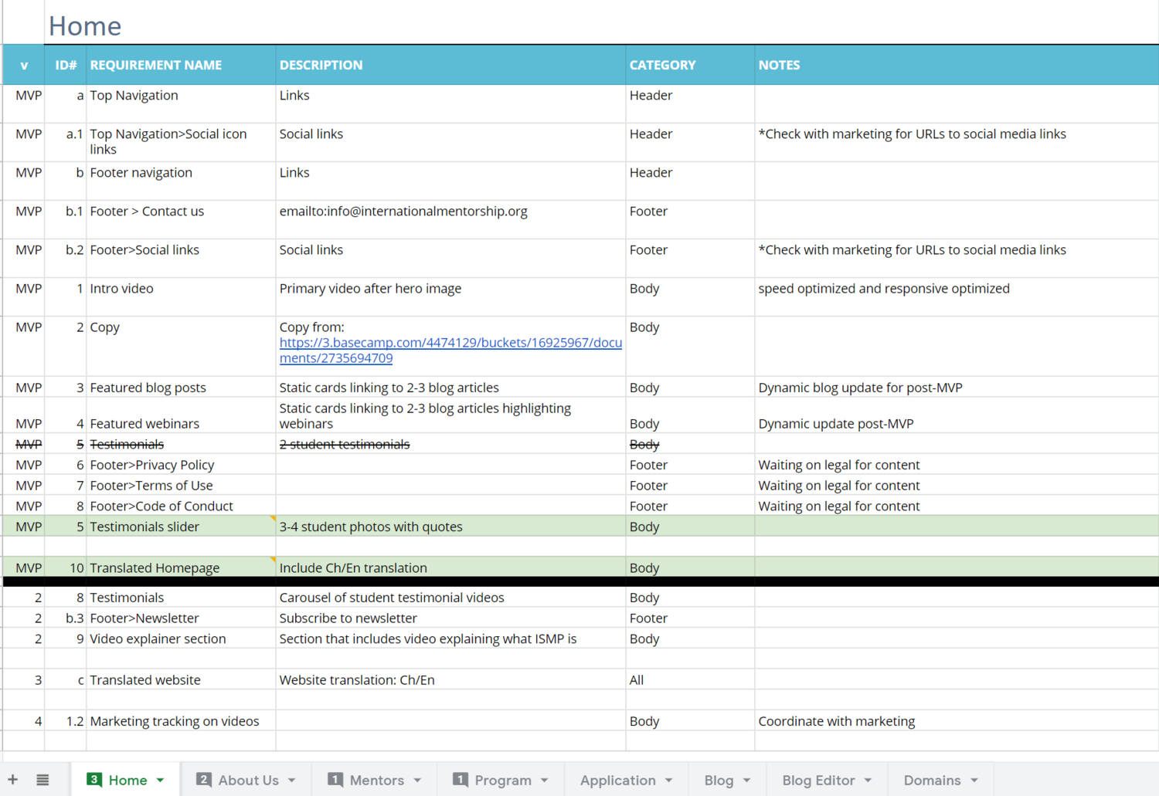Viewport: 1159px width, 796px height.
Task: Select the category cell reading 'All'
Action: [690, 679]
